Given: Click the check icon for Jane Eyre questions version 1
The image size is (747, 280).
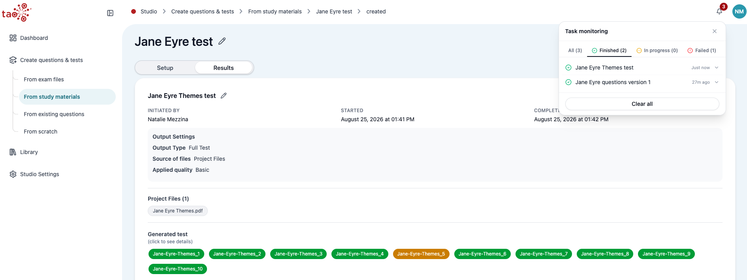Looking at the screenshot, I should coord(568,82).
